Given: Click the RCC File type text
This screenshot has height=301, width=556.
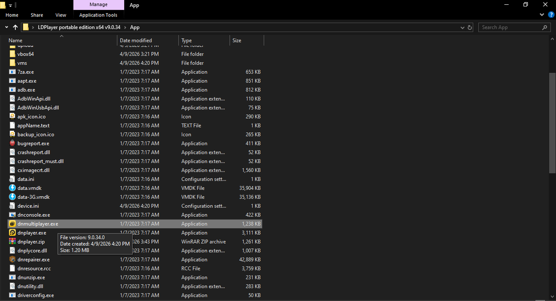Looking at the screenshot, I should [191, 269].
